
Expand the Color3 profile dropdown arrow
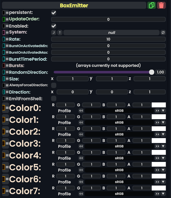click(163, 146)
